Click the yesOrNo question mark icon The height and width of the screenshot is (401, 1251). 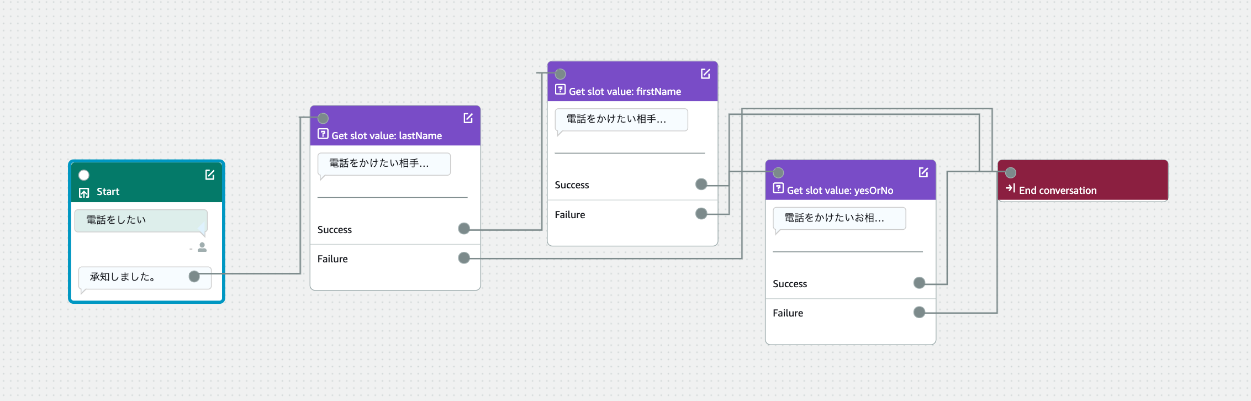[778, 188]
